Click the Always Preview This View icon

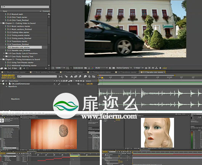(53, 68)
